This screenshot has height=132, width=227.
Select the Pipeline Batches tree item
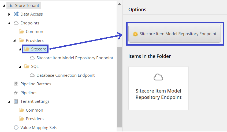pos(36,84)
